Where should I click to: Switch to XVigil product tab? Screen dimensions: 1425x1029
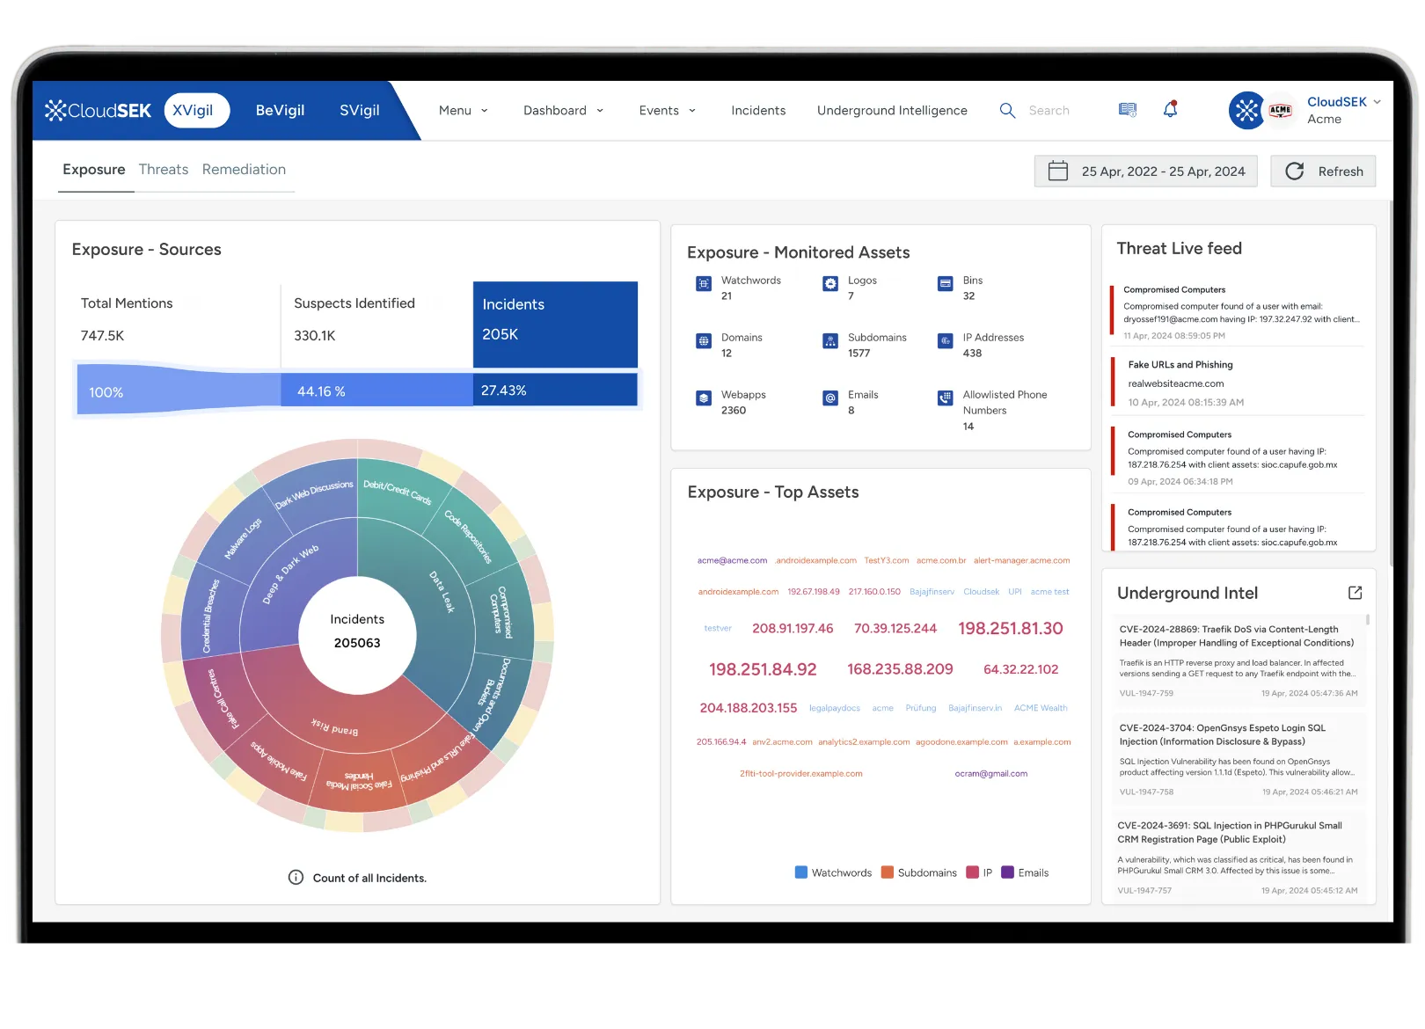[196, 111]
